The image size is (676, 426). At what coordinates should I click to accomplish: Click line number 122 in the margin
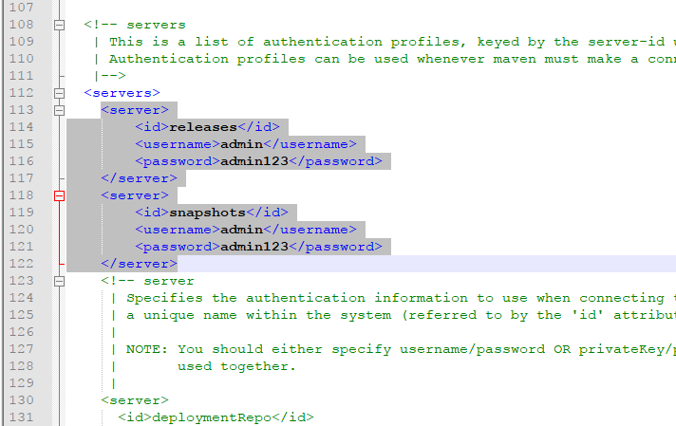tap(21, 264)
